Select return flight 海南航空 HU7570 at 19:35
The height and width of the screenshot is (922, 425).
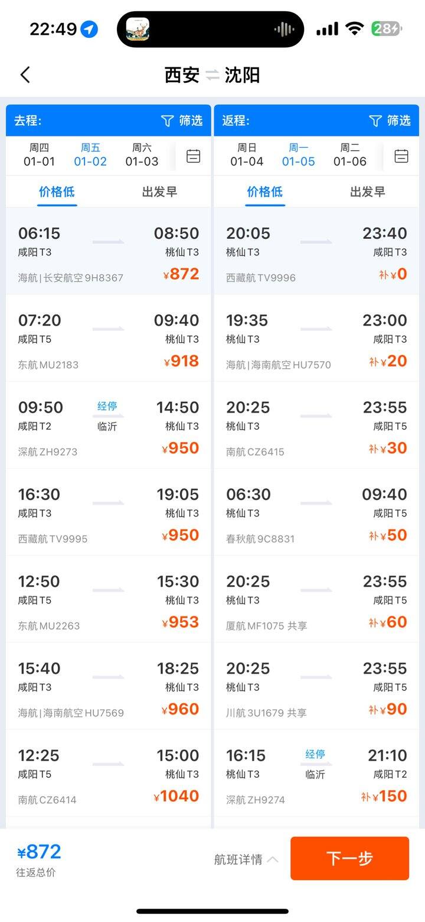click(316, 341)
